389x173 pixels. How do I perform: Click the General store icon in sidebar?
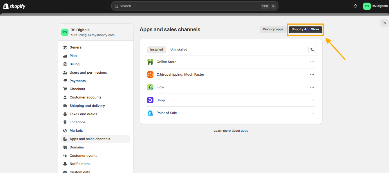(65, 47)
